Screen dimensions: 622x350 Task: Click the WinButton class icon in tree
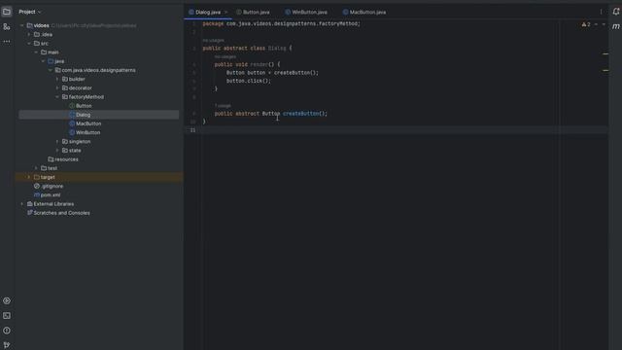coord(72,132)
